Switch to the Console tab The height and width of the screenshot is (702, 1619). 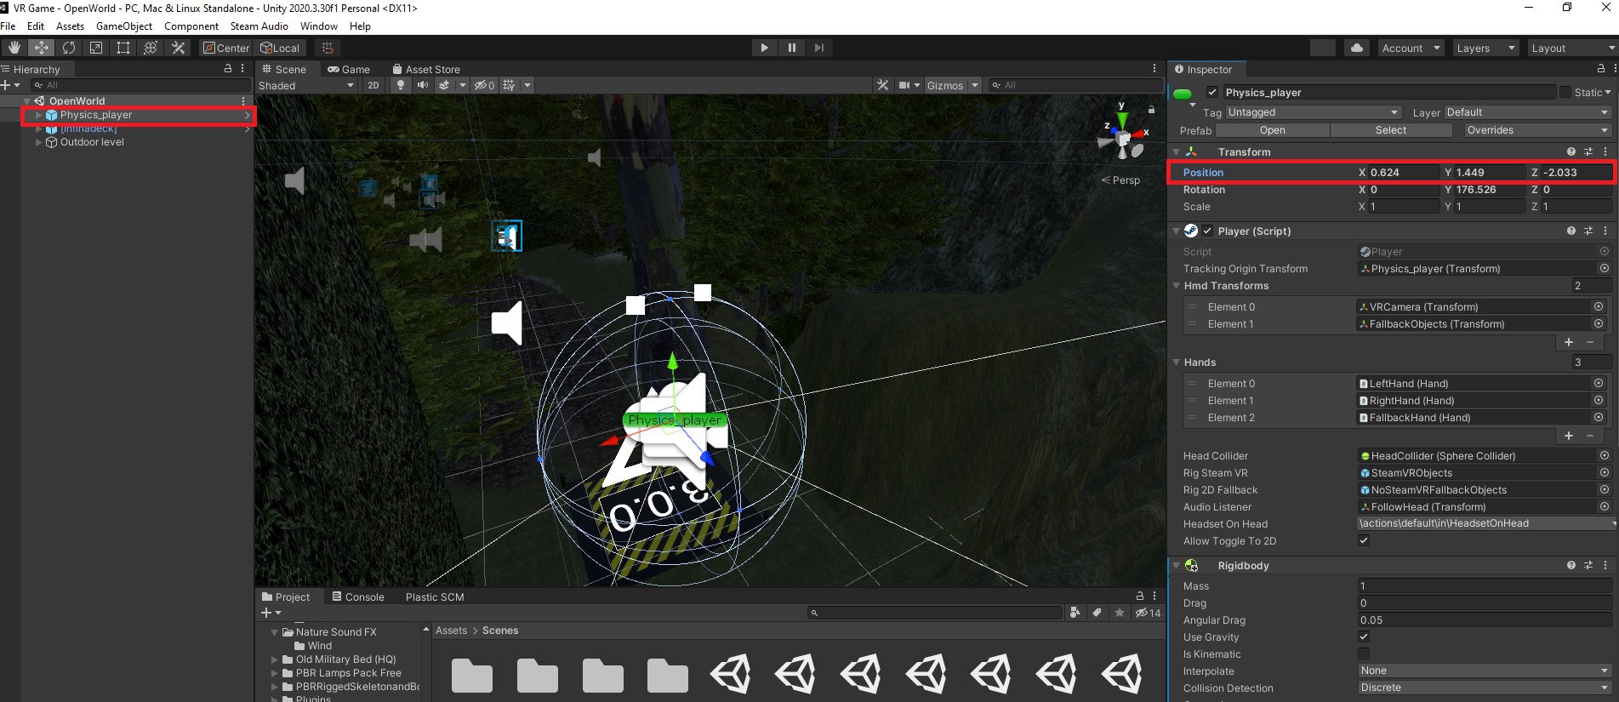(358, 596)
